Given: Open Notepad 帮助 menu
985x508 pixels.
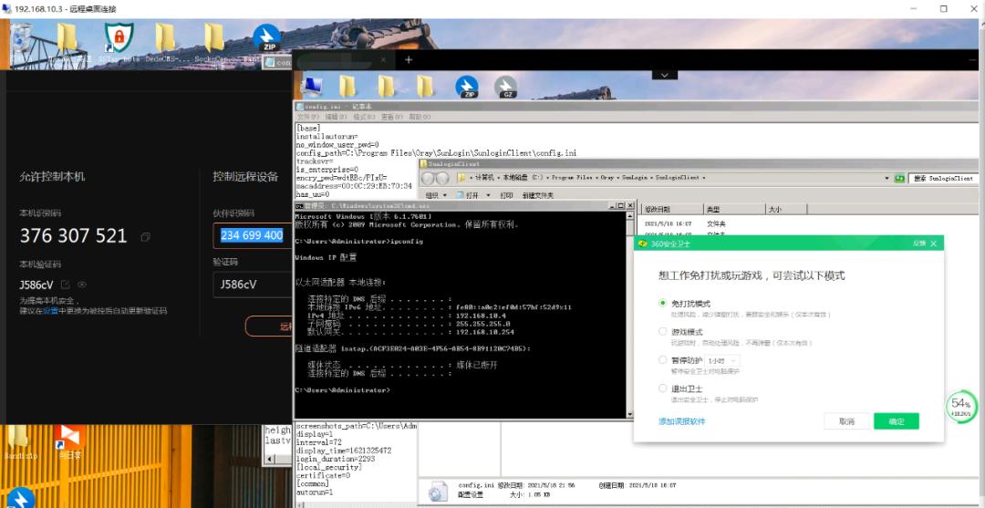Looking at the screenshot, I should 419,117.
